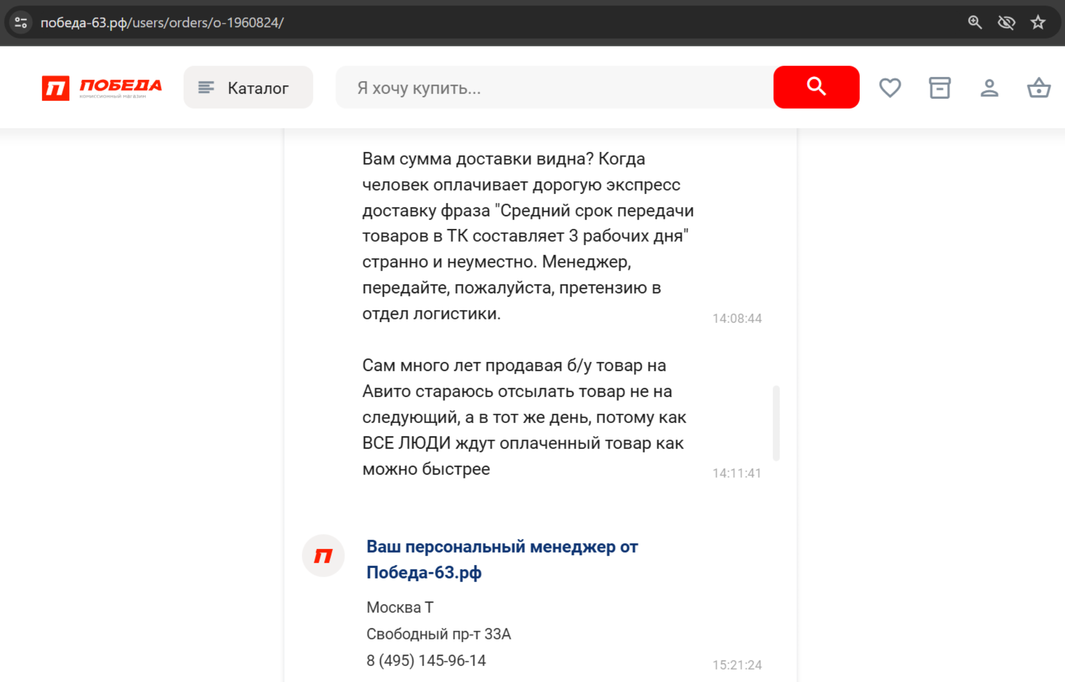Click the message starting 'Сам много лет продавая'
The width and height of the screenshot is (1065, 682).
click(524, 417)
